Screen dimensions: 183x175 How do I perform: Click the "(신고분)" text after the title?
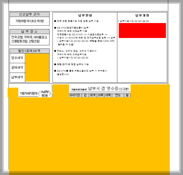[x=124, y=89]
